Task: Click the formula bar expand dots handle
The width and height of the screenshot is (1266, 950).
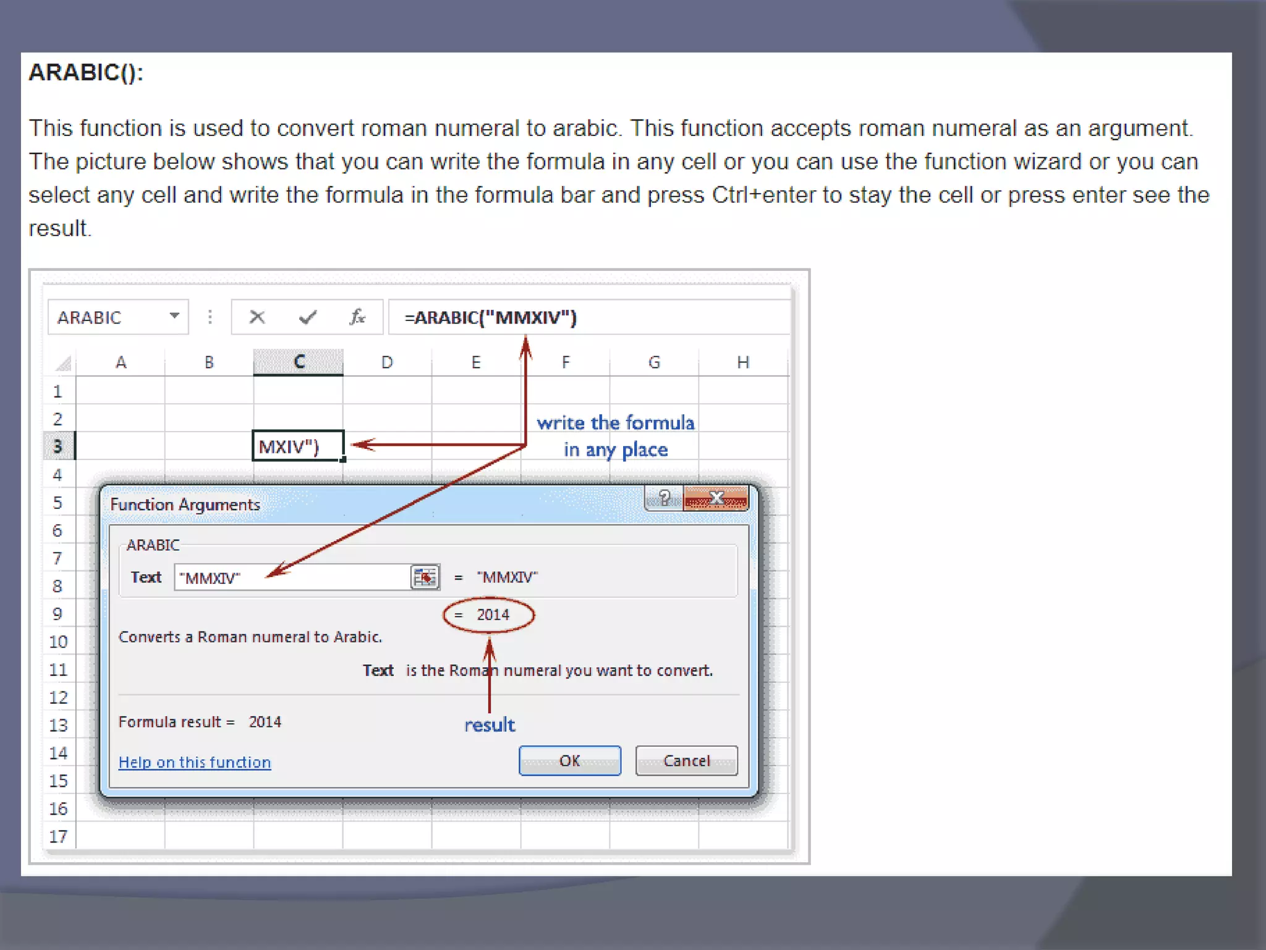Action: point(210,317)
